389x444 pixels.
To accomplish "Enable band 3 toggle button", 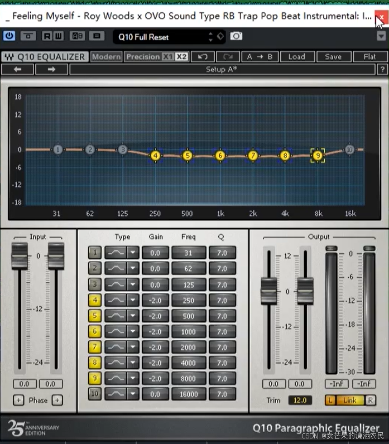I will [x=95, y=284].
